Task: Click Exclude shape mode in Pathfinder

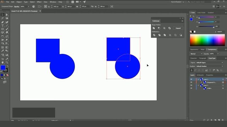Action: coord(170,28)
